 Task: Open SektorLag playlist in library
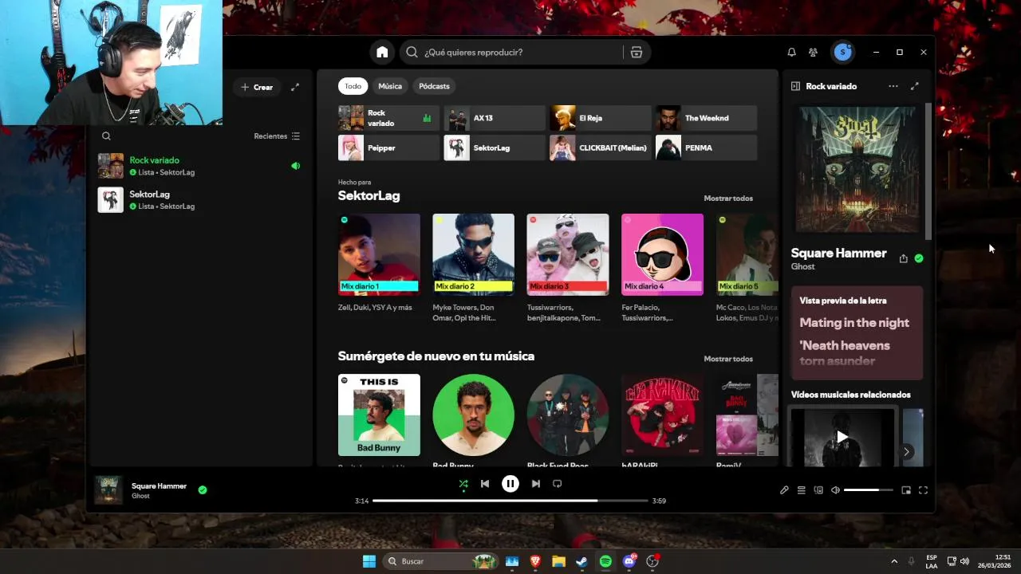pos(200,199)
